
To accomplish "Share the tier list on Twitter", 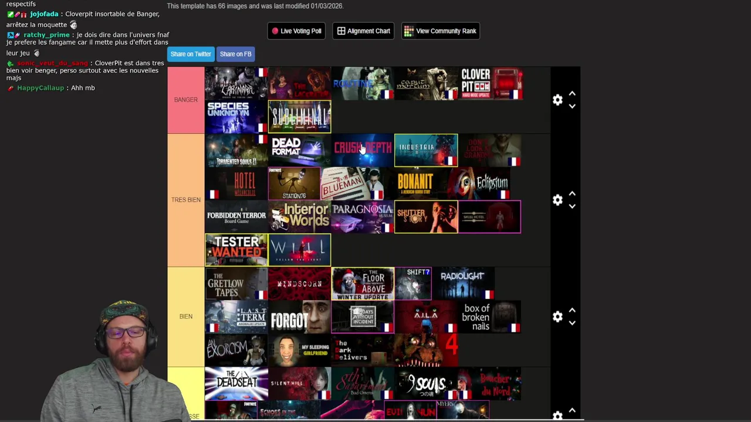I will (191, 54).
